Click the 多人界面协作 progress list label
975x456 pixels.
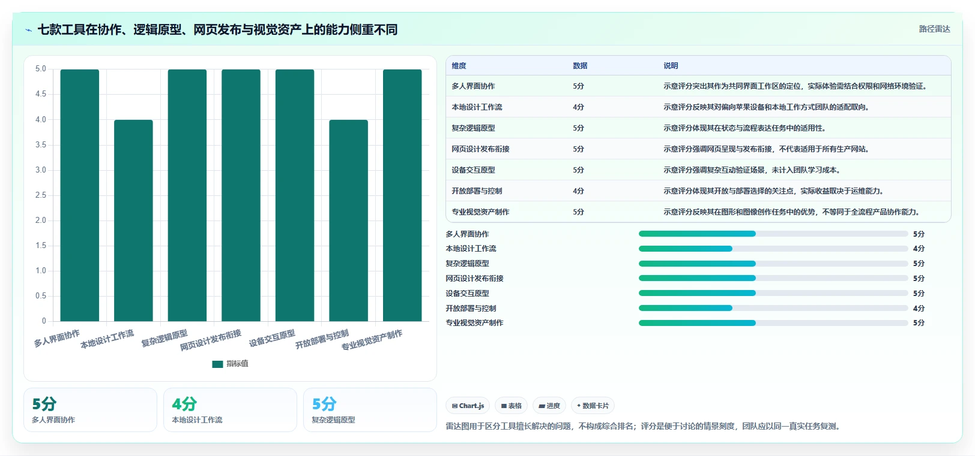click(467, 234)
